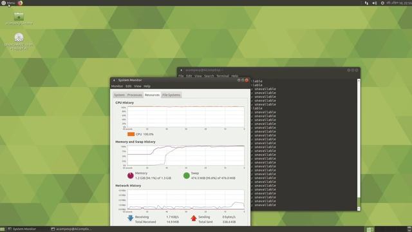Open Monitor menu in System Monitor
The image size is (412, 232).
117,86
